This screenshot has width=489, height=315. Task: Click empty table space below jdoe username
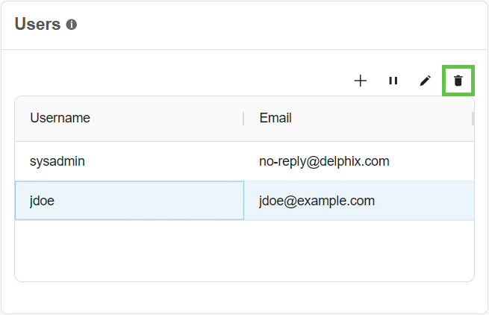[127, 250]
